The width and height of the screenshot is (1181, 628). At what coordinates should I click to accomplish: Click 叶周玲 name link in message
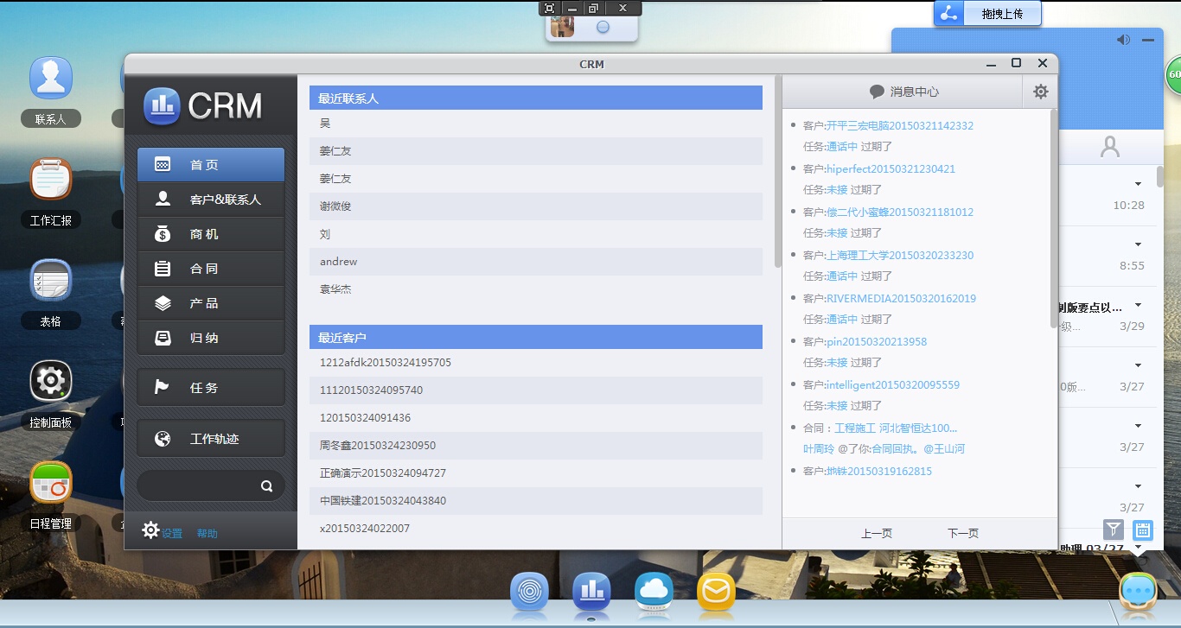[x=819, y=449]
